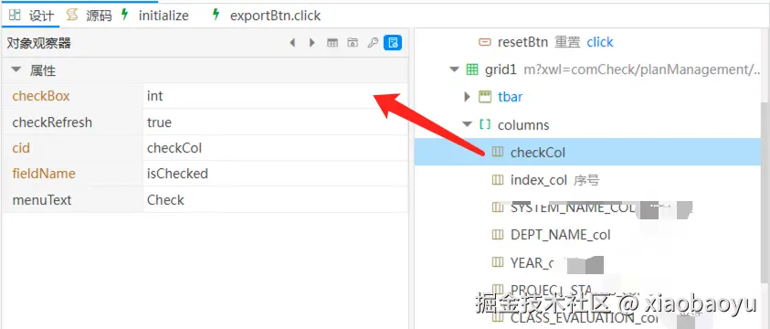Select the checkRefresh property name

[52, 122]
